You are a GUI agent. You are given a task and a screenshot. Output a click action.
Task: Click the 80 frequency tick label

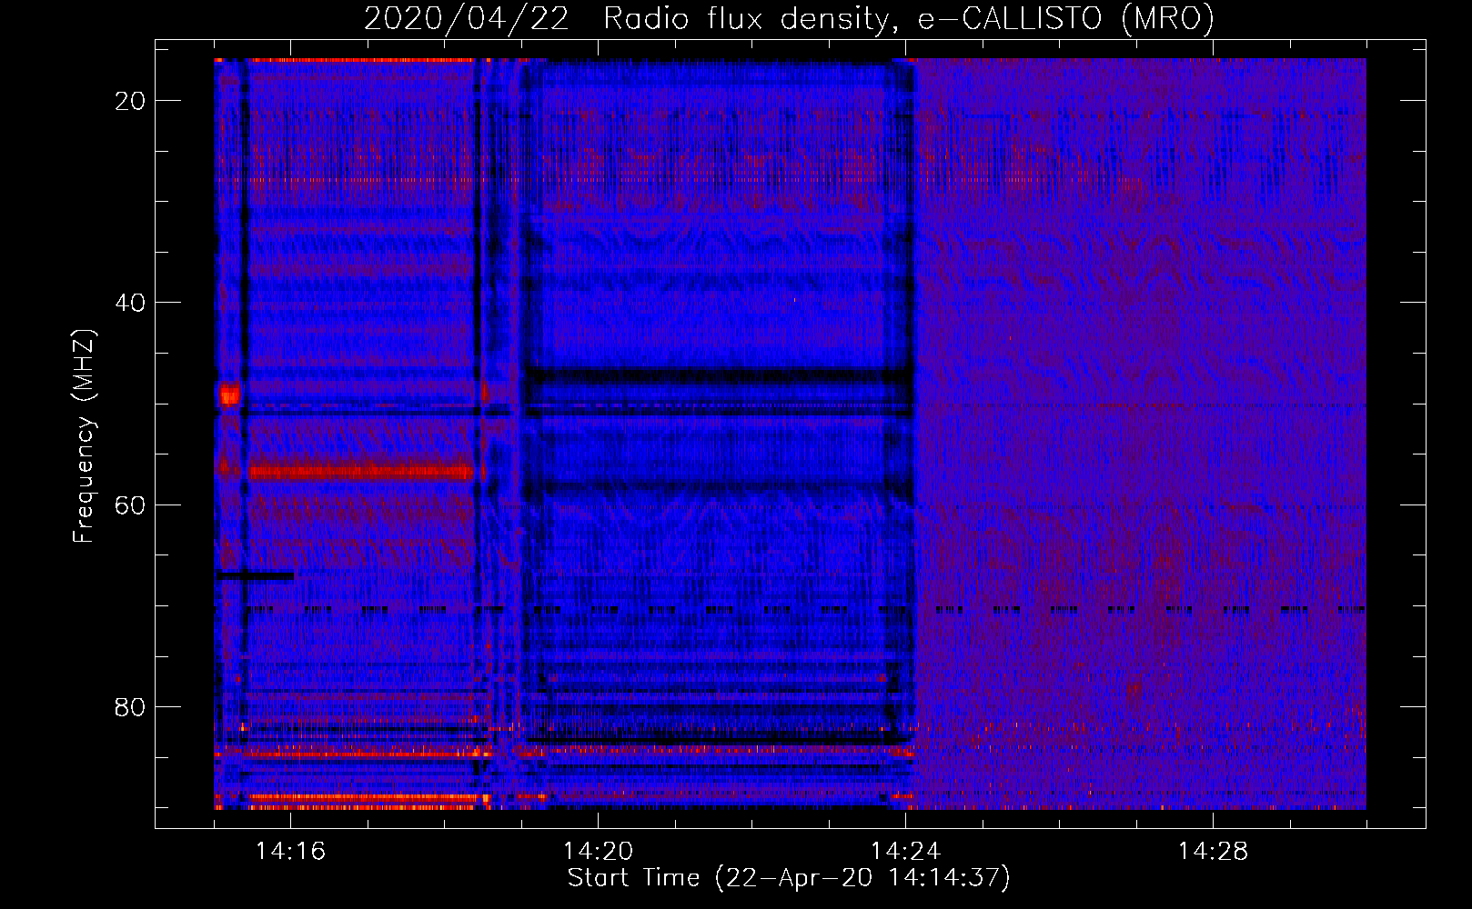point(130,706)
